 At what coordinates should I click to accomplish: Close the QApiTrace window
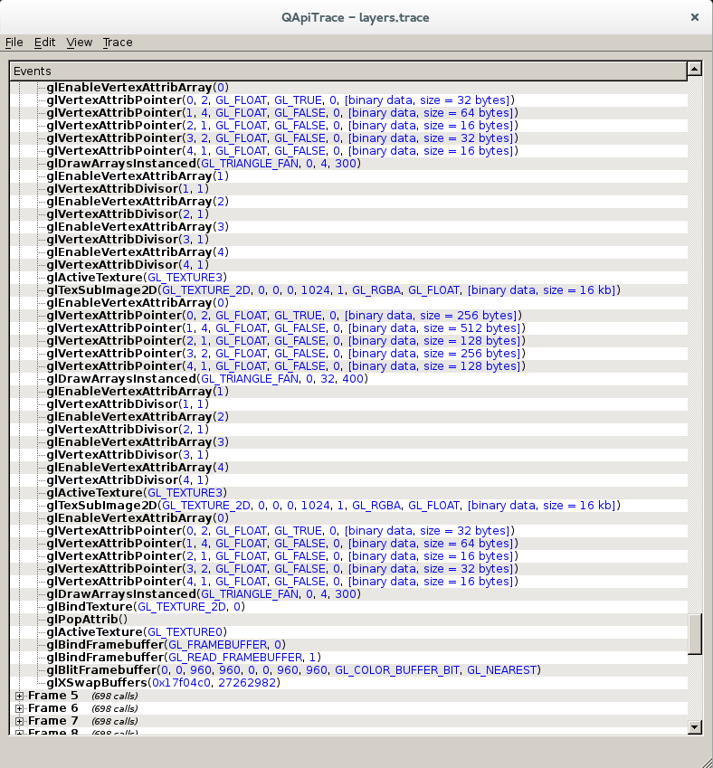[694, 17]
